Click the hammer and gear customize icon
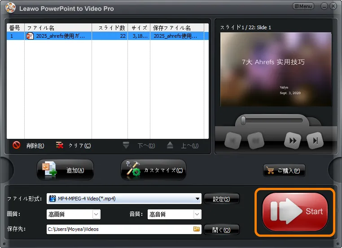Image resolution: width=342 pixels, height=248 pixels. pos(133,169)
